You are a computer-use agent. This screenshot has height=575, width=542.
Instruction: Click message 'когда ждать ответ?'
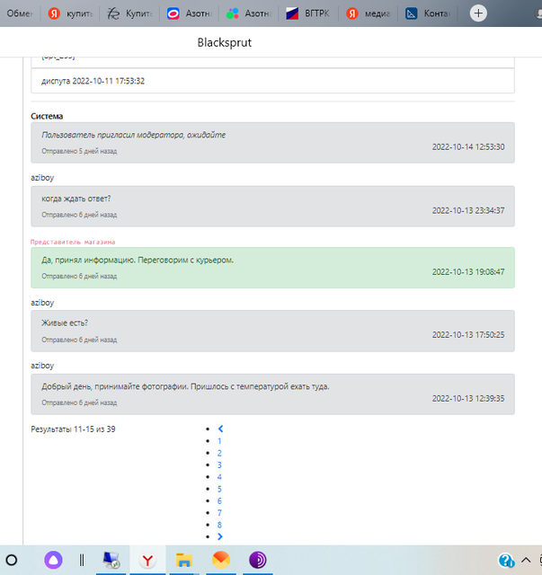(x=76, y=199)
